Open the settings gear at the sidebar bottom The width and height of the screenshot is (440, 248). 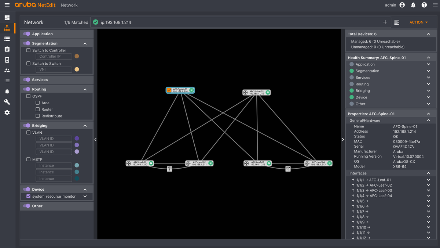click(7, 112)
